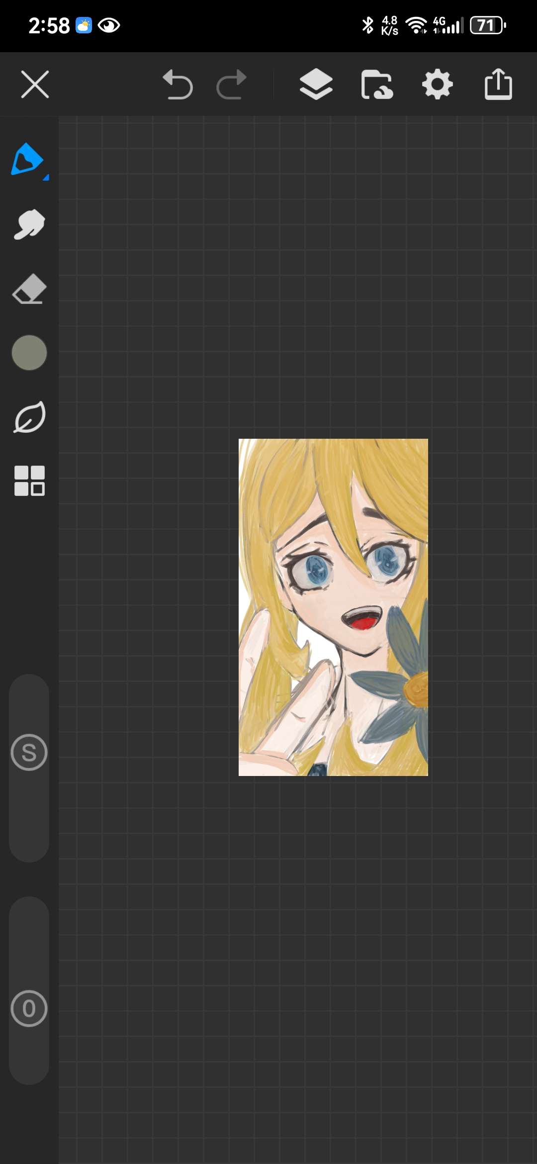Tap the Wi-Fi status icon
Viewport: 537px width, 1164px height.
point(416,25)
